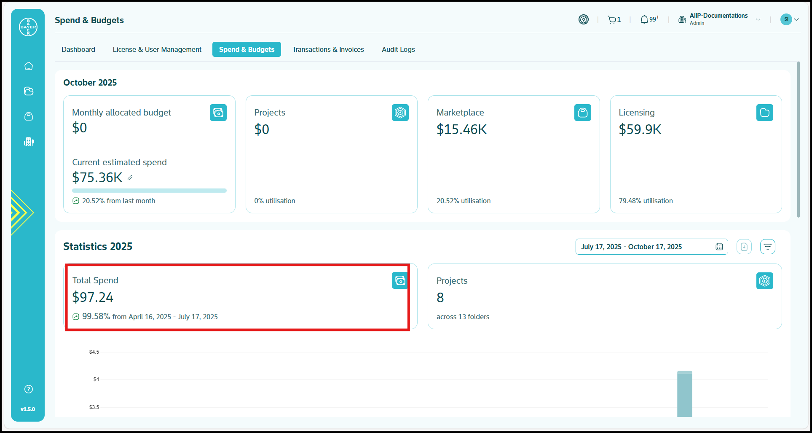Click the vertical scrollbar on the right

click(x=798, y=139)
